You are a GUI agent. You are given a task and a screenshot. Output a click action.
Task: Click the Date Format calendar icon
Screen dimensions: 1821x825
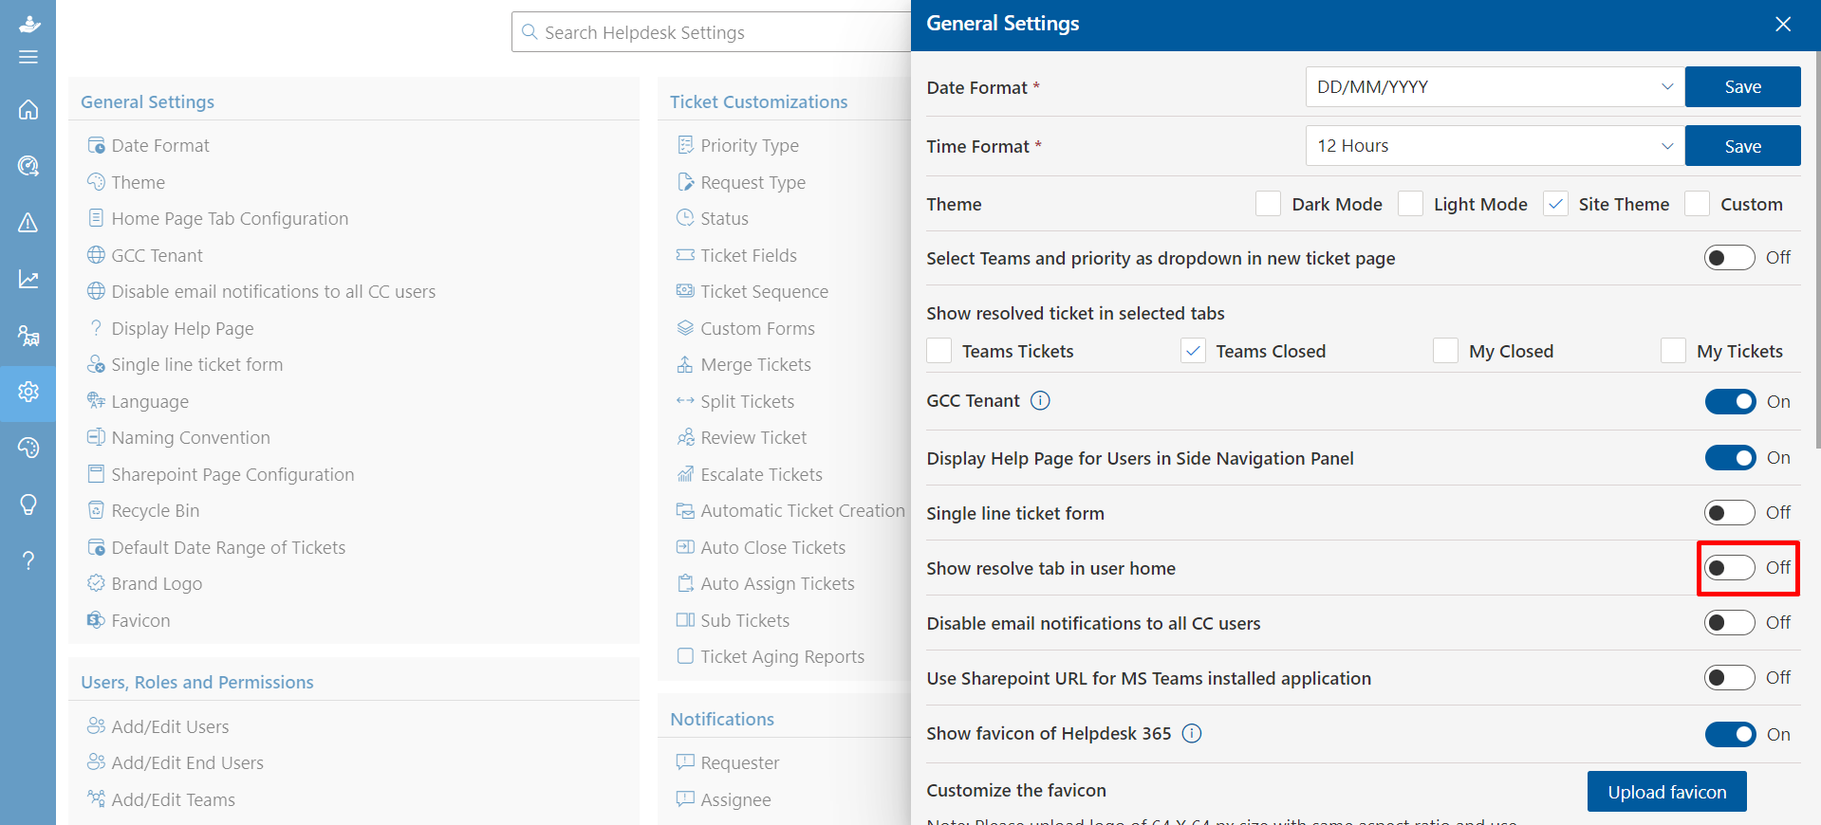click(x=96, y=145)
